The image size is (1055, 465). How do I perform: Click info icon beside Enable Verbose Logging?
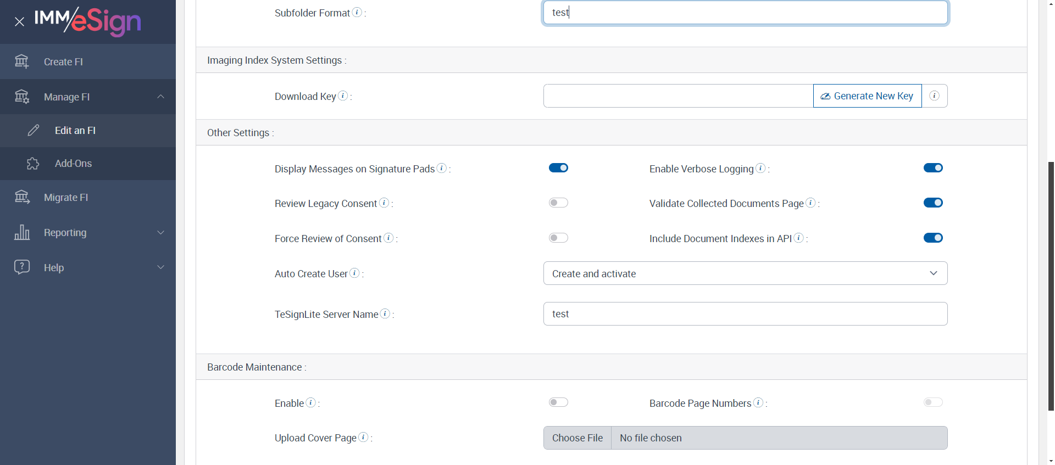[x=760, y=168]
